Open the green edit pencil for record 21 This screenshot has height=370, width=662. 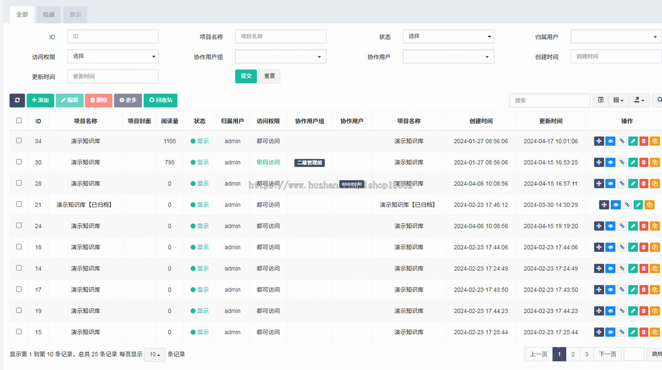pyautogui.click(x=638, y=205)
